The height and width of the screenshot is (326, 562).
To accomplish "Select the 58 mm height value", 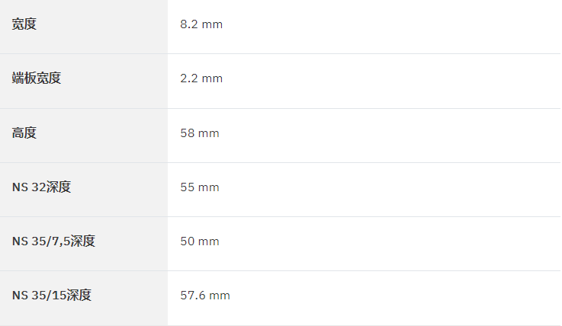I will click(200, 133).
